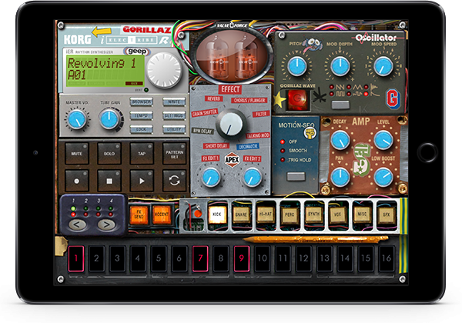
Task: Click the oscillator Pitch knob
Action: click(297, 66)
